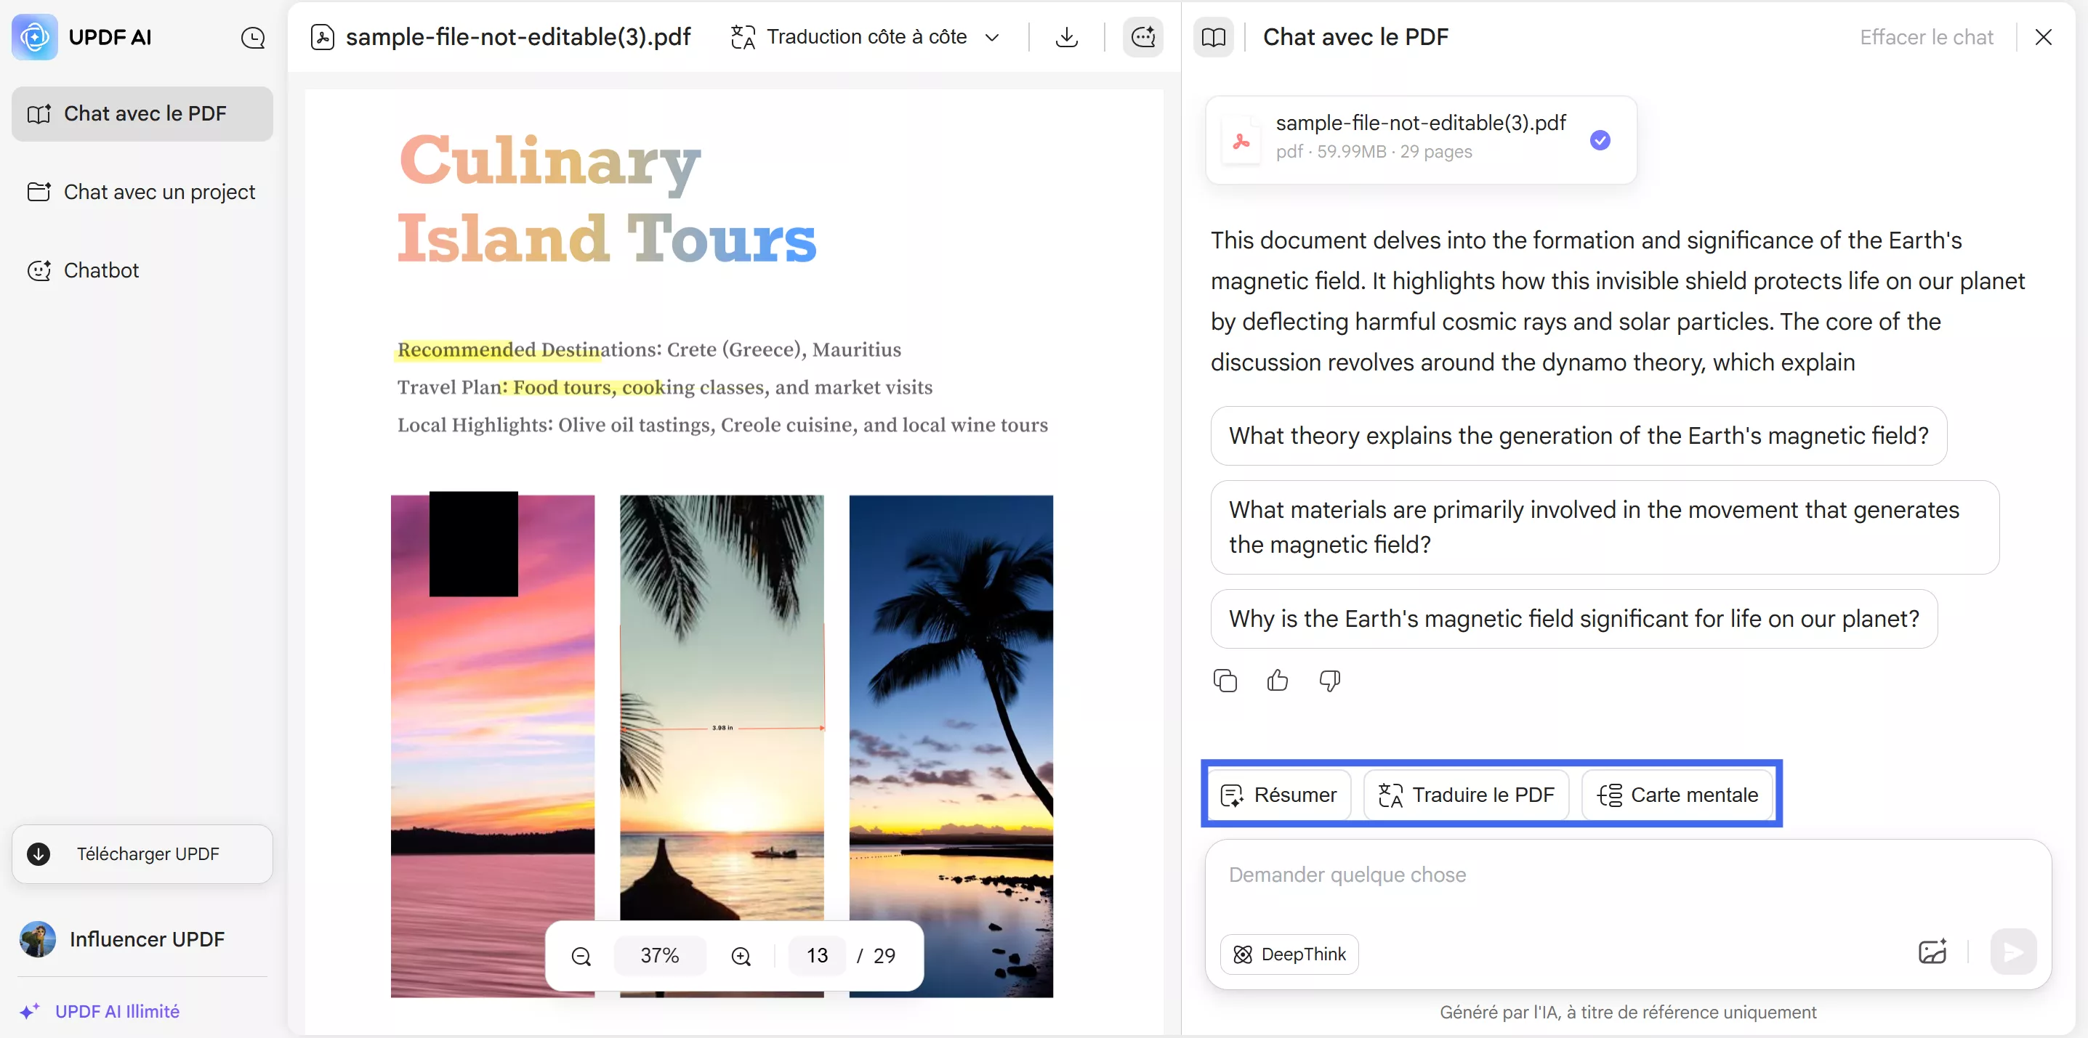Click the UPDF AI logo icon
Screen dimensions: 2088x1038
pyautogui.click(x=34, y=37)
